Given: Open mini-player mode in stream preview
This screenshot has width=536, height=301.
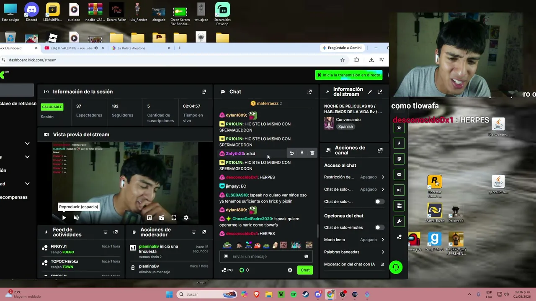Looking at the screenshot, I should pyautogui.click(x=149, y=217).
